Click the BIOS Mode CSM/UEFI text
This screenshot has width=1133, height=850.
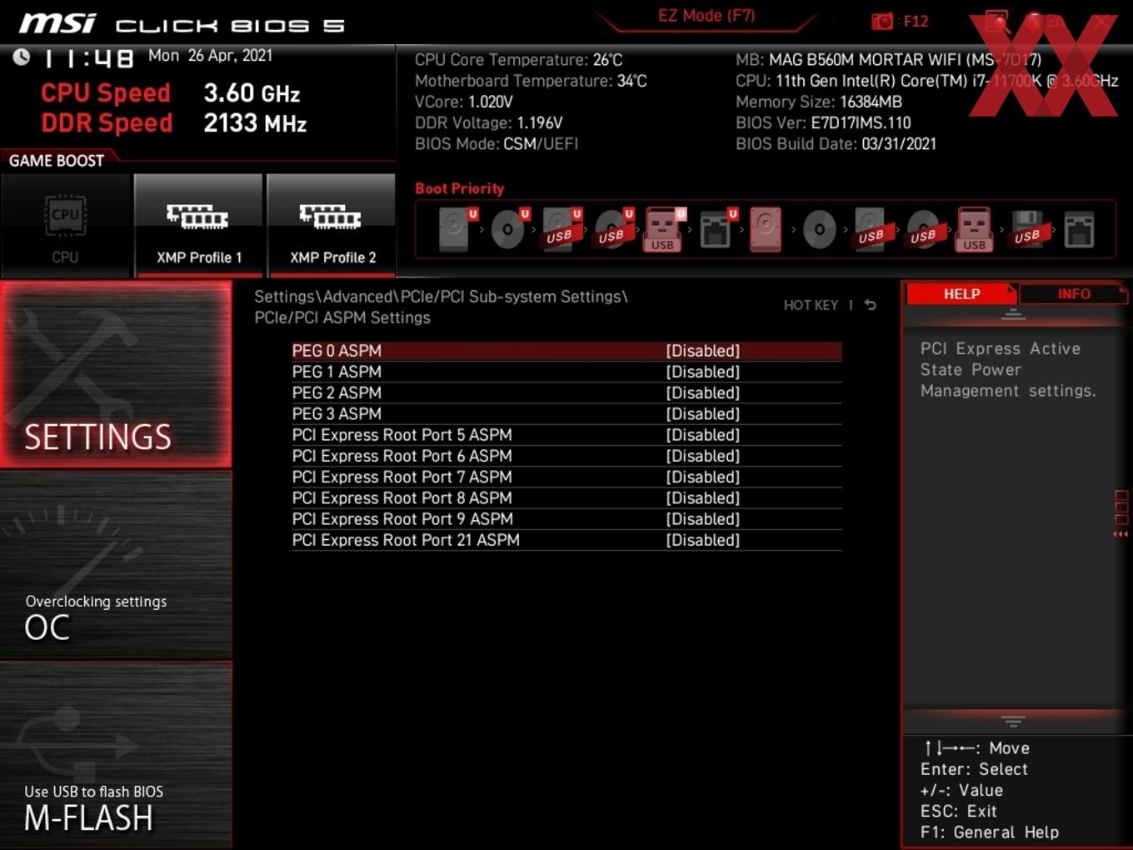(497, 143)
